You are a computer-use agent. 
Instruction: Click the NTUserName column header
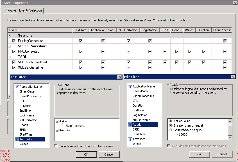(x=128, y=30)
